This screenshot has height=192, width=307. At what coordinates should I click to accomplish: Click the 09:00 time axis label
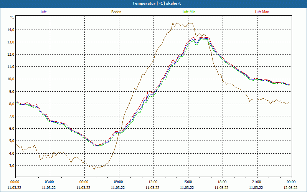coord(119,182)
